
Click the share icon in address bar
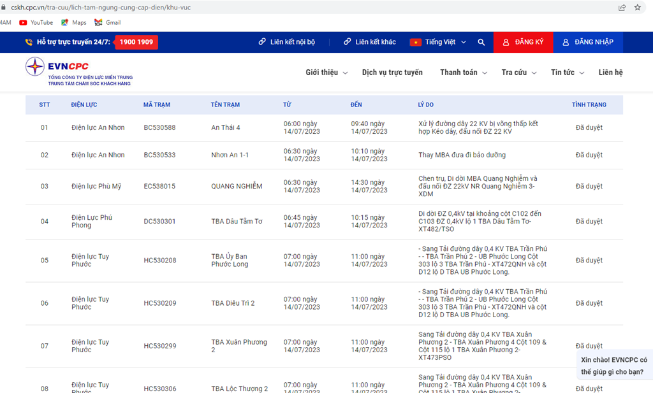click(x=622, y=8)
